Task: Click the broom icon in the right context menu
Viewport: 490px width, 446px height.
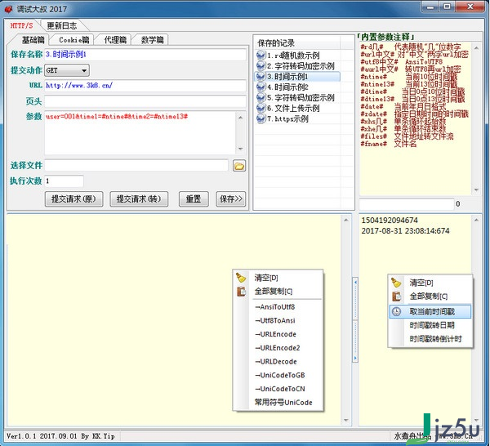Action: pos(396,283)
